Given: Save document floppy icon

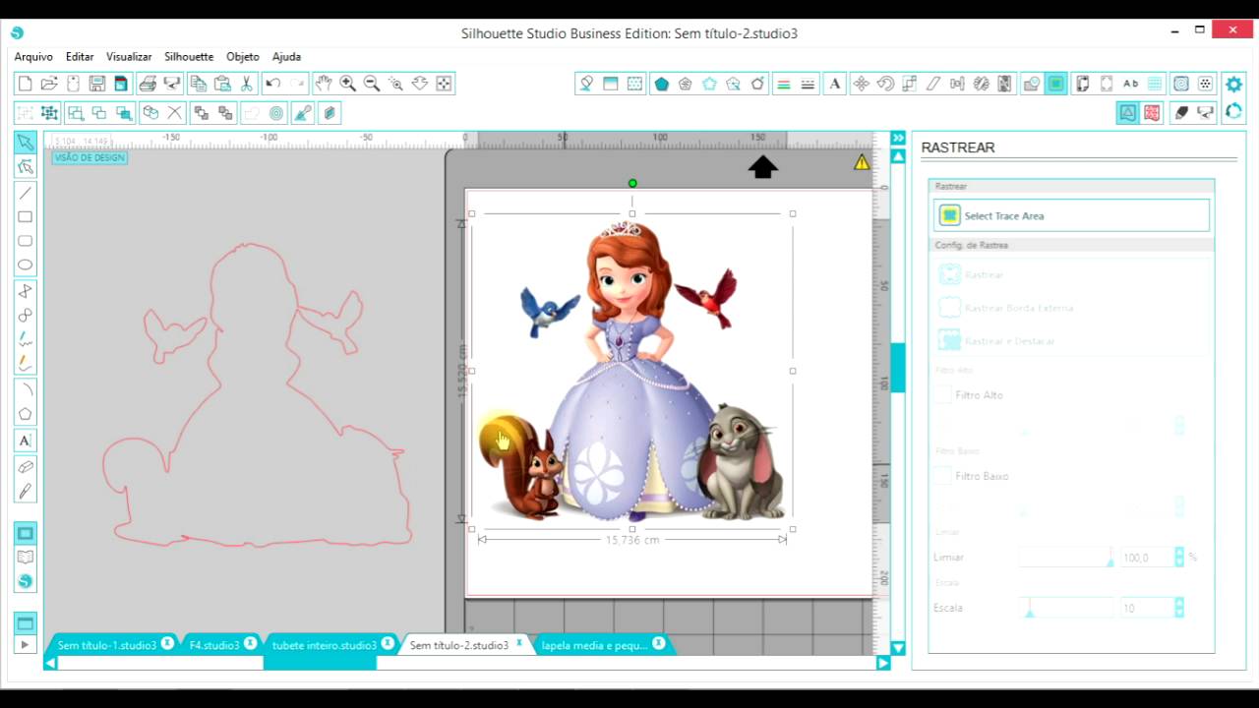Looking at the screenshot, I should click(96, 84).
